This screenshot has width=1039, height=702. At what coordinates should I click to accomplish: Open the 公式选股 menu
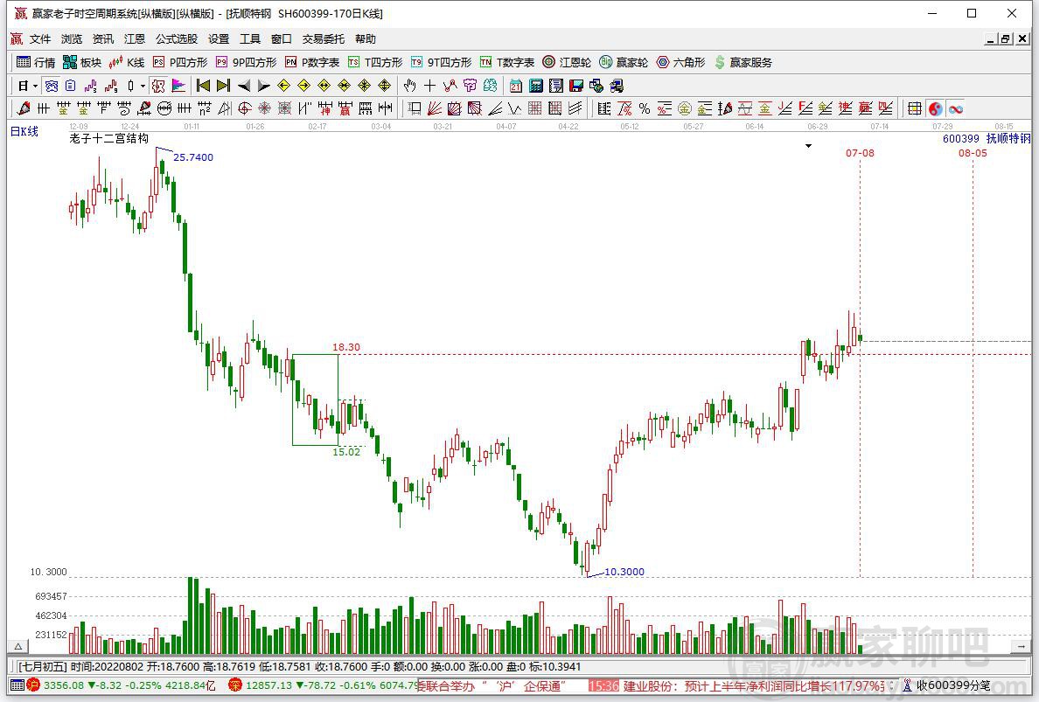(x=177, y=39)
